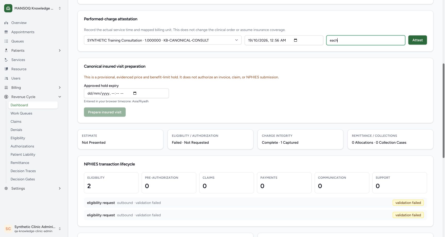Click the Settings gear icon
The width and height of the screenshot is (445, 237).
click(x=6, y=188)
